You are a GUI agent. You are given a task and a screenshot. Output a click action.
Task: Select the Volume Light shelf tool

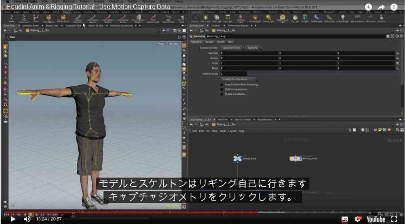[255, 18]
